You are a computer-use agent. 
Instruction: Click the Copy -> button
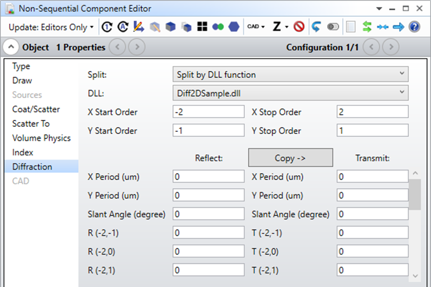pyautogui.click(x=290, y=158)
